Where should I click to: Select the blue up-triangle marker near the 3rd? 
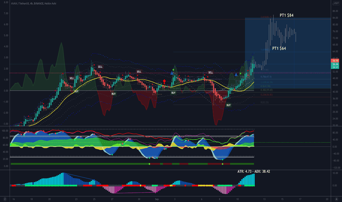coord(172,73)
